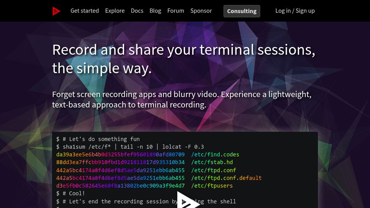Click the '/etc/ftpusers' terminal line
The height and width of the screenshot is (208, 370).
point(145,186)
